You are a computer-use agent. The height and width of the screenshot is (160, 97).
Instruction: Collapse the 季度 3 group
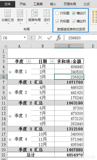pyautogui.click(x=10, y=116)
